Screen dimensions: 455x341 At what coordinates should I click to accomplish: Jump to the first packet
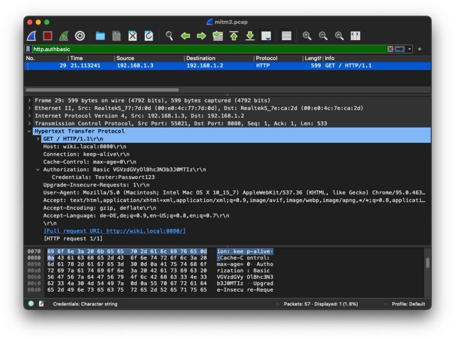pos(234,36)
